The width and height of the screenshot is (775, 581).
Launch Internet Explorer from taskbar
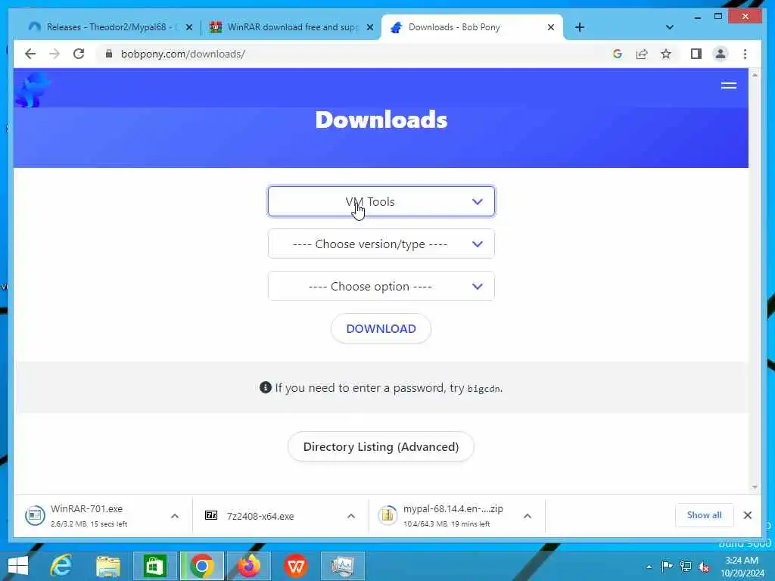click(61, 566)
